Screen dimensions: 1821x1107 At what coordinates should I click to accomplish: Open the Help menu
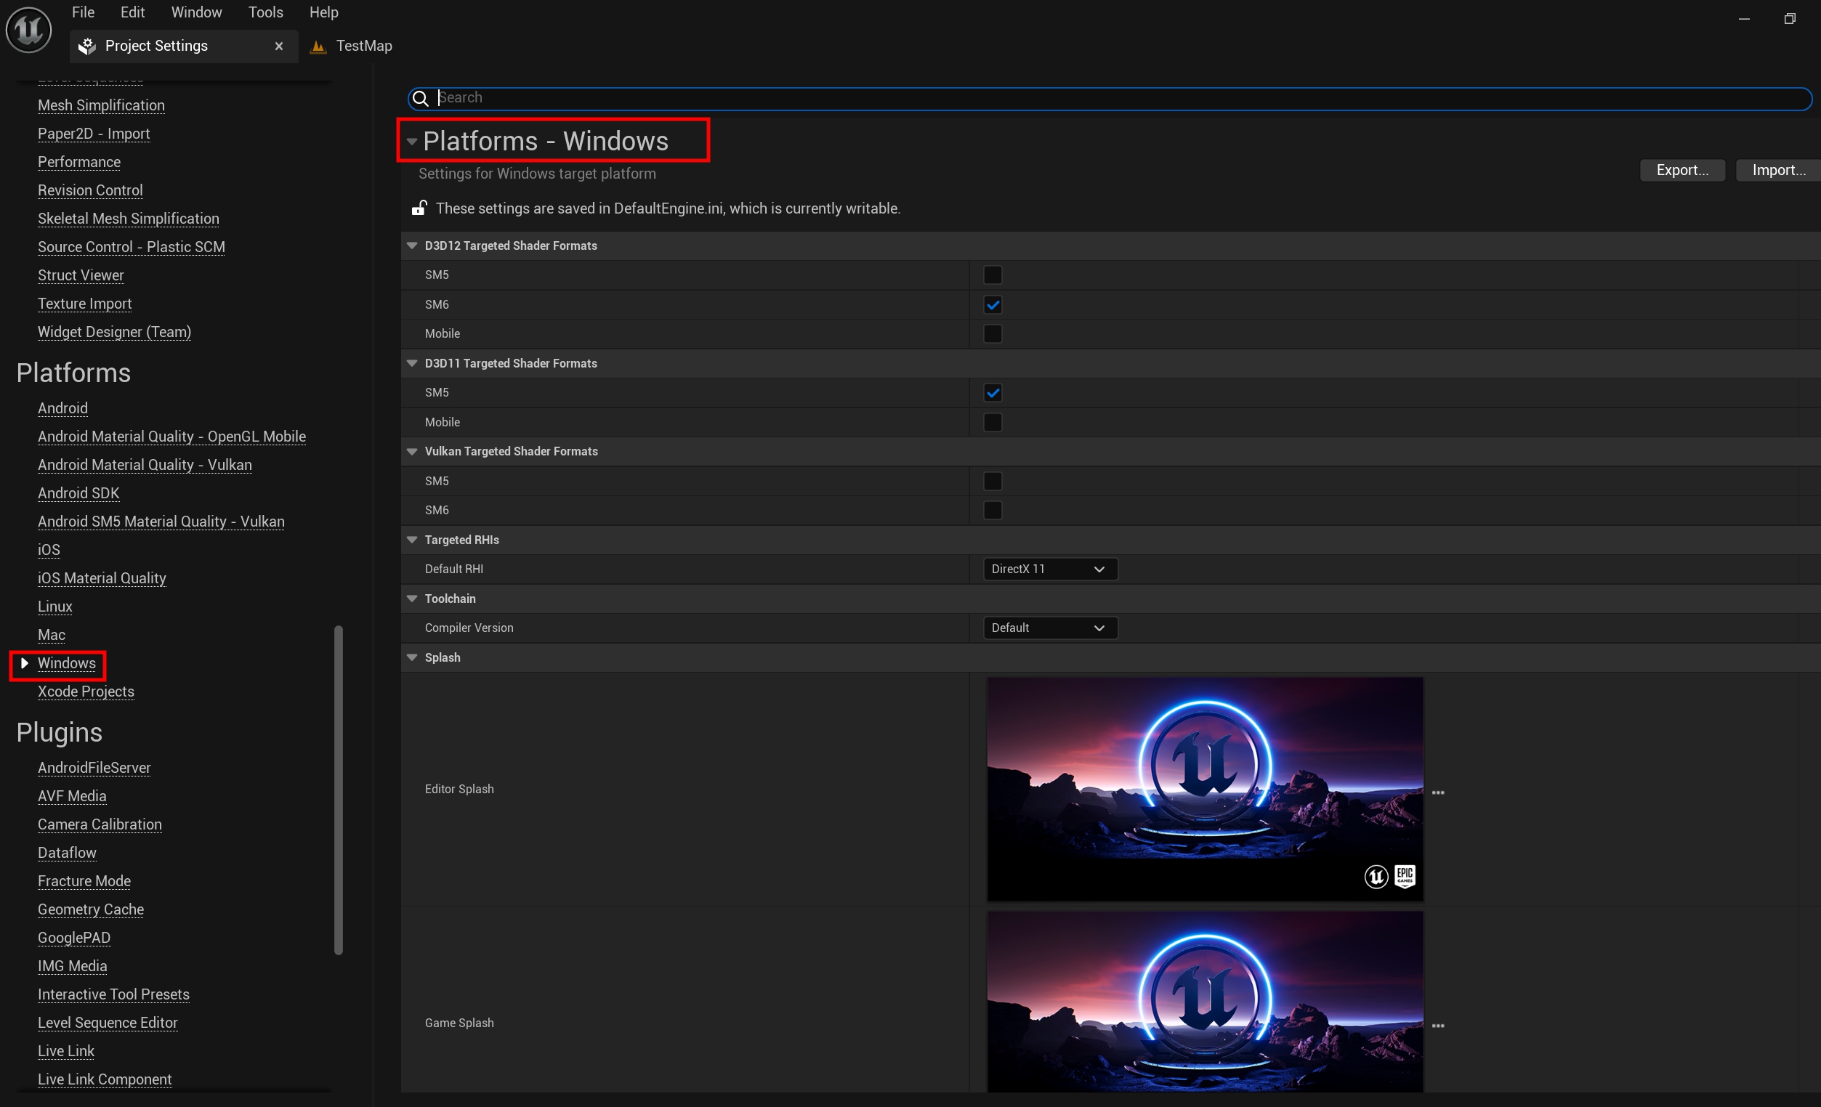point(323,12)
